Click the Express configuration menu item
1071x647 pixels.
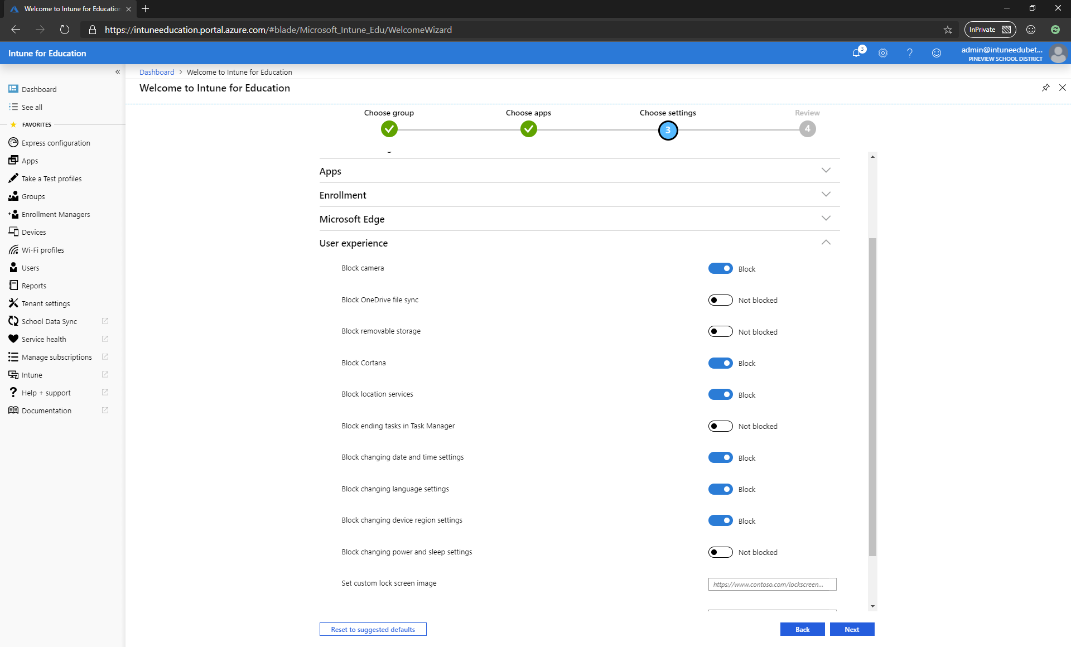56,143
